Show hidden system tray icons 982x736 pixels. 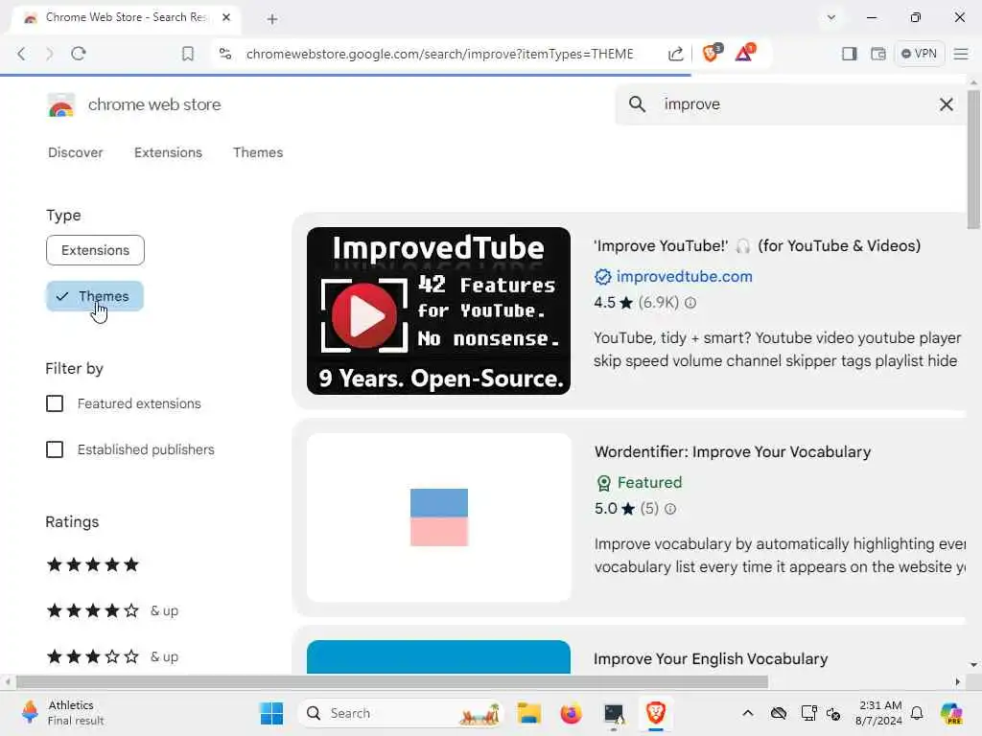(748, 713)
